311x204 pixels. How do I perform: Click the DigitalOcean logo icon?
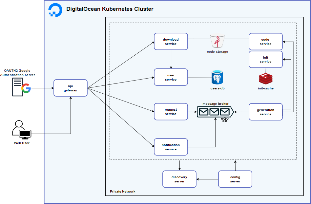[x=55, y=10]
